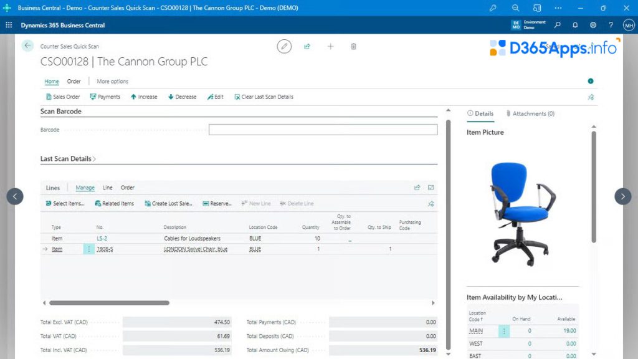
Task: Click the zoom out magnifier in title bar
Action: [515, 7]
